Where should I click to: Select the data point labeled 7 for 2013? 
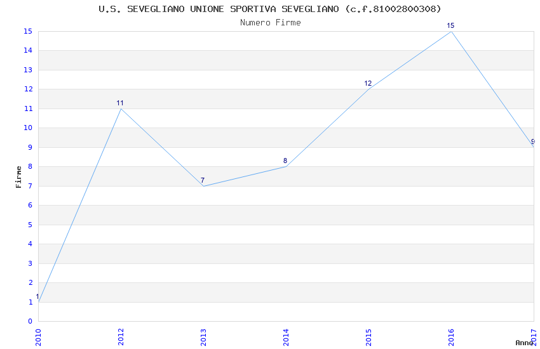pos(203,186)
